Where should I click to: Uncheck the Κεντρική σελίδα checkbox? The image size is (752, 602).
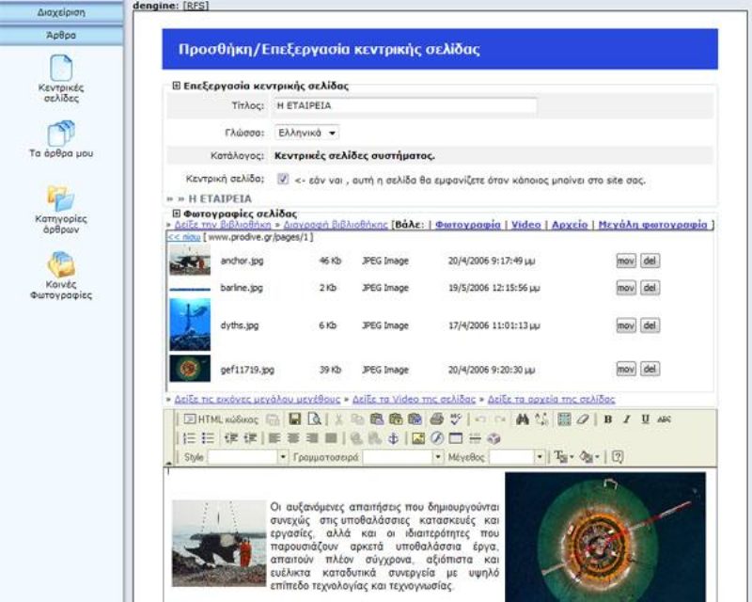pyautogui.click(x=283, y=179)
